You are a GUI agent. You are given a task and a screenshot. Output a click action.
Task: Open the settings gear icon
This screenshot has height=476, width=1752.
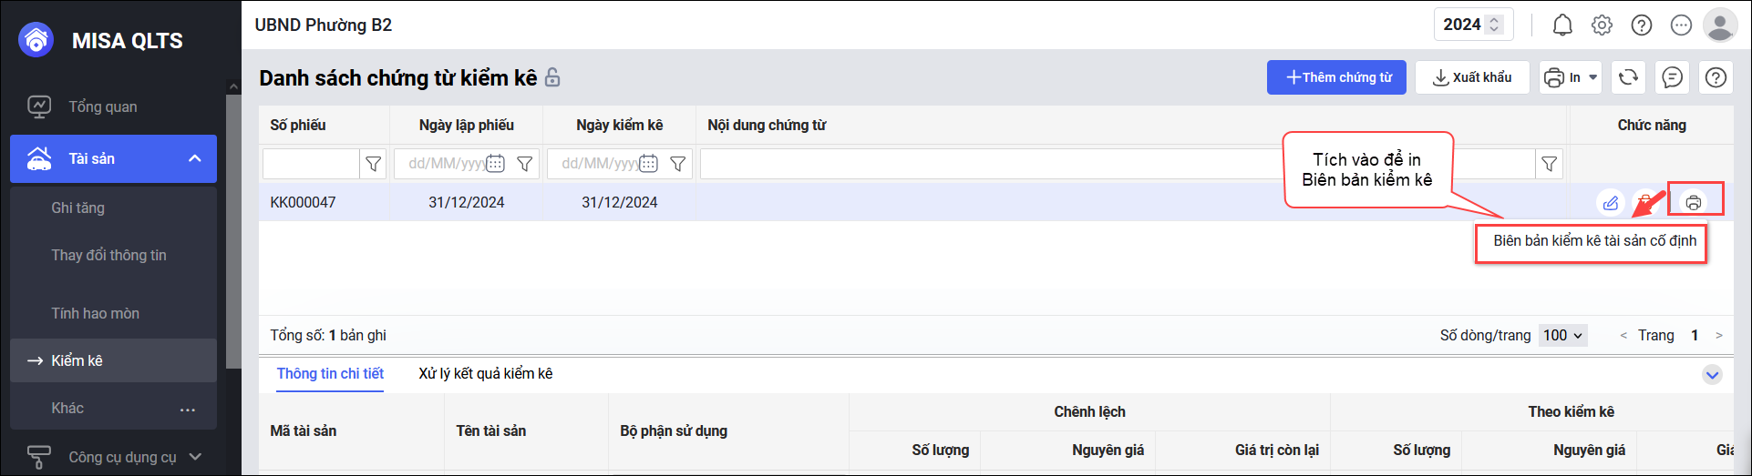pos(1602,25)
